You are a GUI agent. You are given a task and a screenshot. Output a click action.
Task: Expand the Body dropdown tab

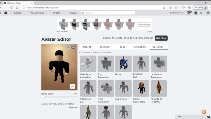[x=123, y=47]
